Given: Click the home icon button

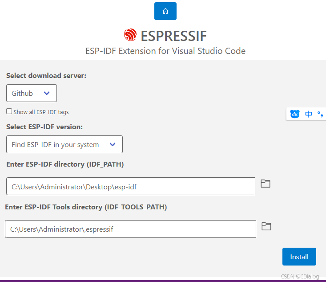Looking at the screenshot, I should click(165, 11).
